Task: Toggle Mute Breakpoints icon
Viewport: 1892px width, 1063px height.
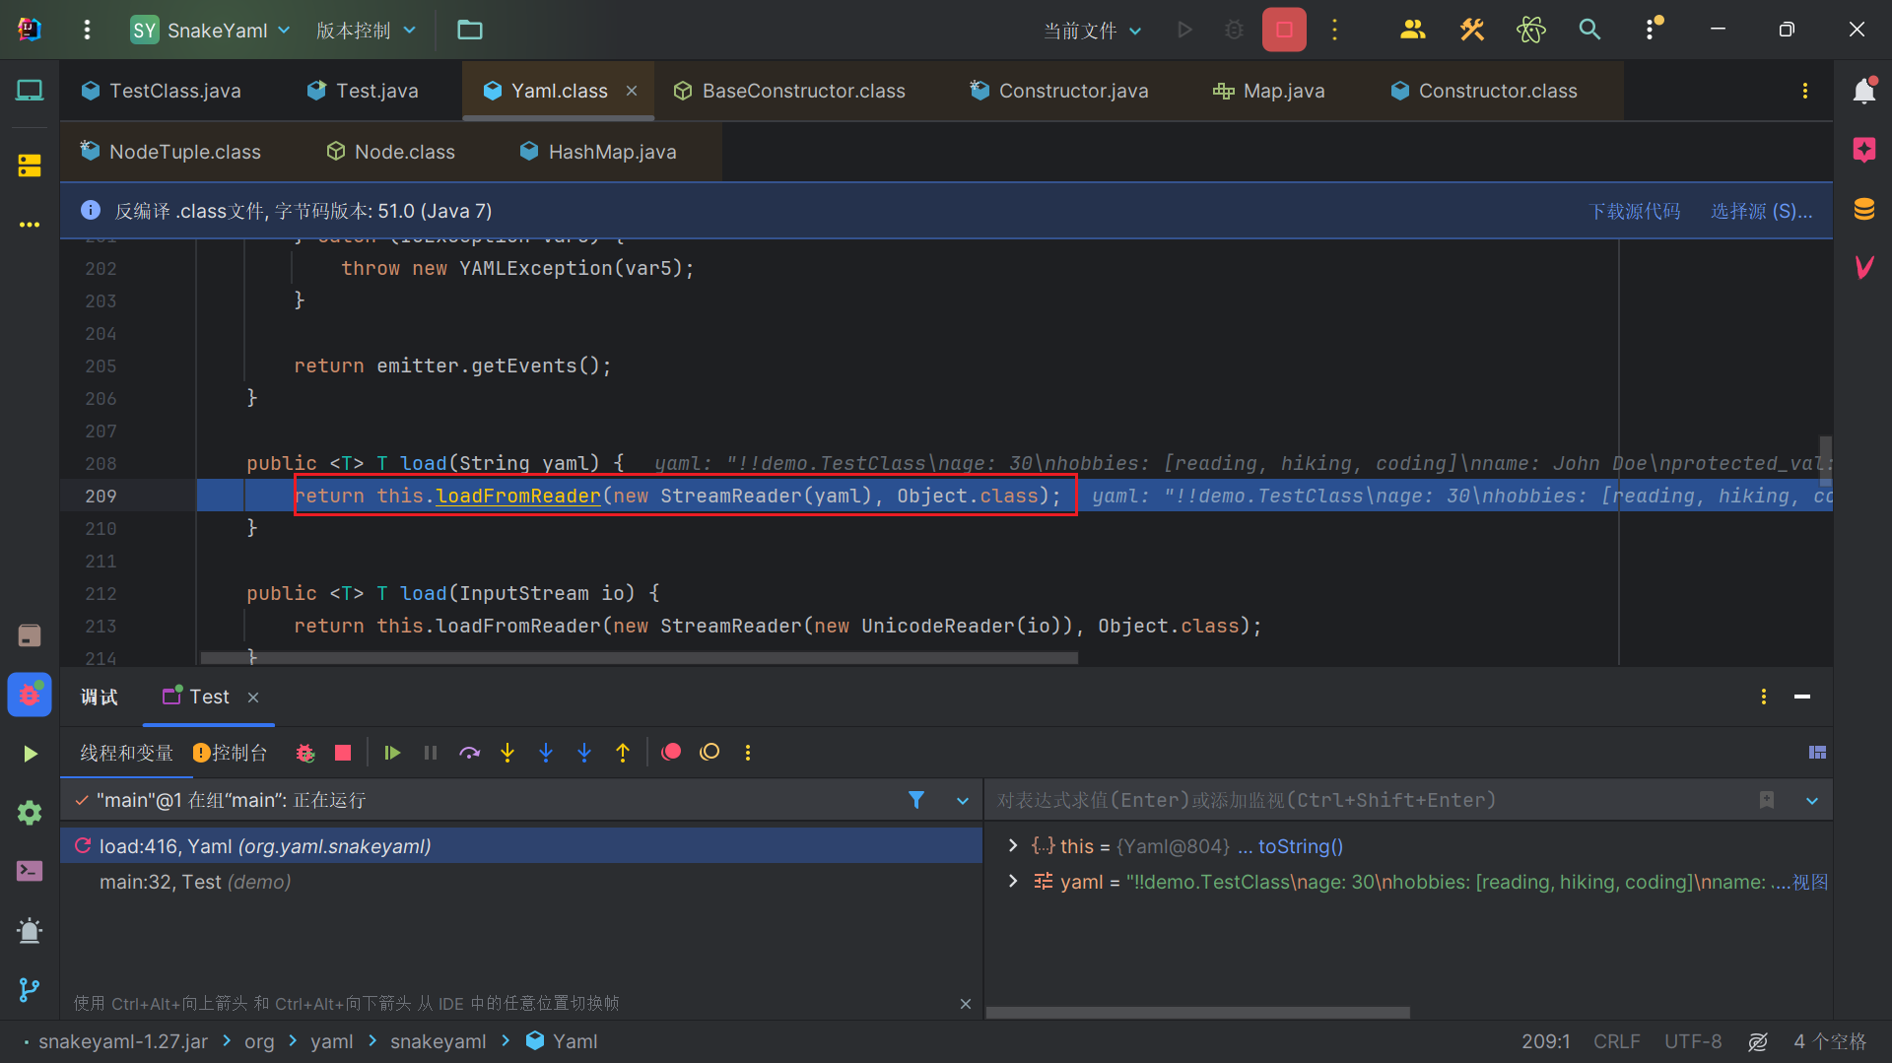Action: click(x=709, y=753)
